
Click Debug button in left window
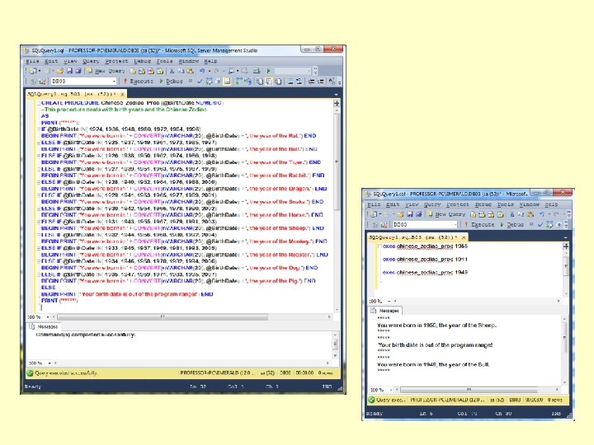tap(171, 81)
